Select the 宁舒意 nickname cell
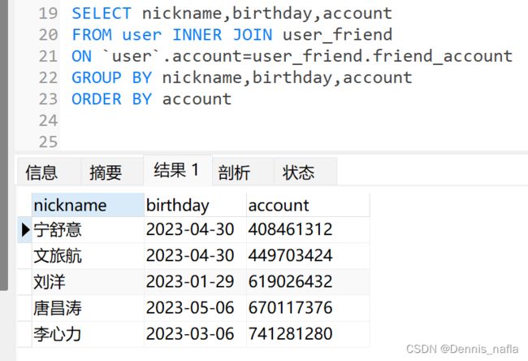 click(x=88, y=230)
